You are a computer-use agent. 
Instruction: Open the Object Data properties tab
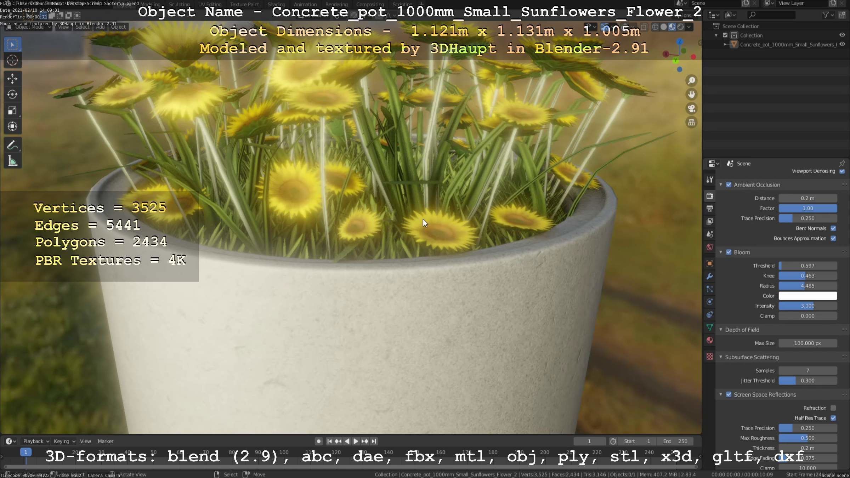coord(709,328)
